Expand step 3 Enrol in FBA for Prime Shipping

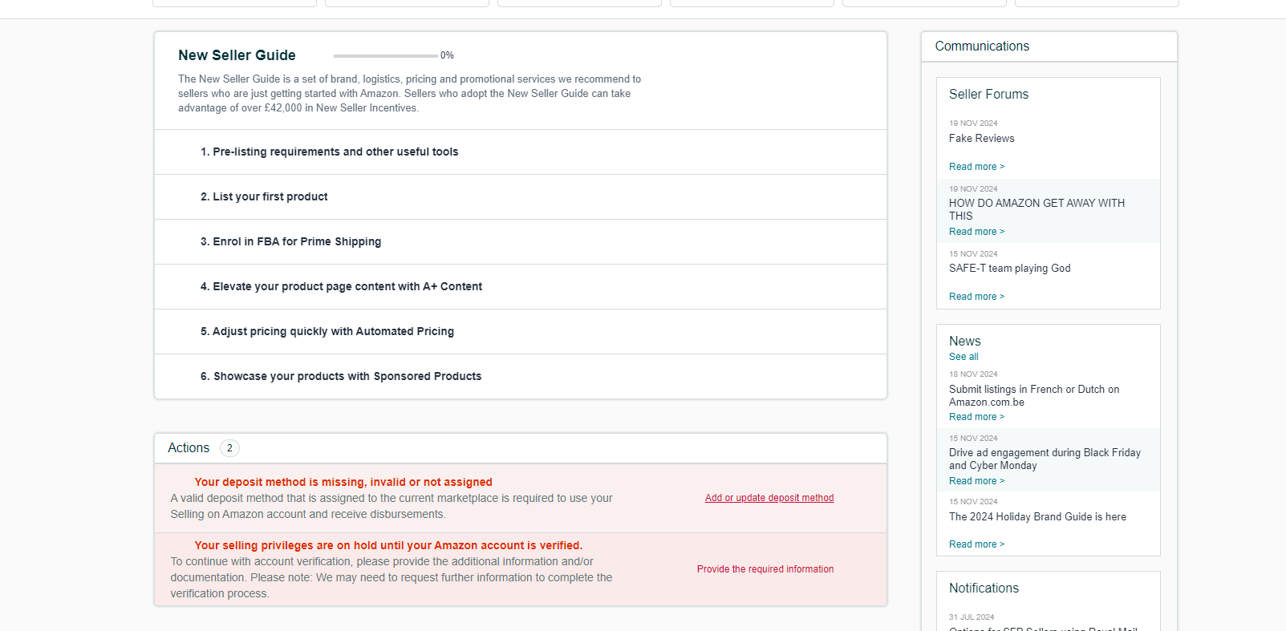pyautogui.click(x=521, y=241)
